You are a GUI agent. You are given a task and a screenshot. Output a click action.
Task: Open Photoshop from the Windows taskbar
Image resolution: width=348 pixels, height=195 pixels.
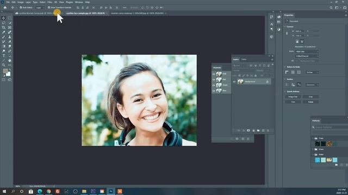[111, 191]
